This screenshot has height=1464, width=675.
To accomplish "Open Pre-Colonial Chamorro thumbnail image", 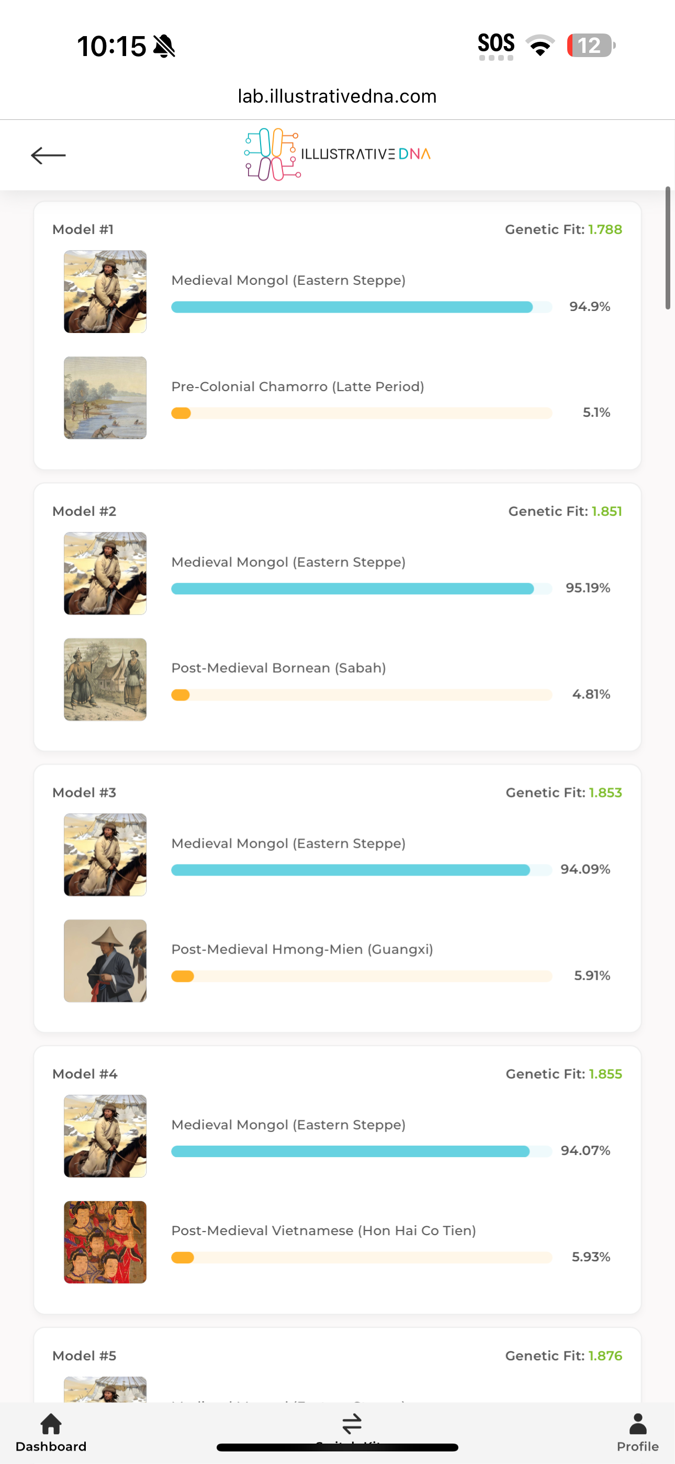I will click(x=105, y=398).
